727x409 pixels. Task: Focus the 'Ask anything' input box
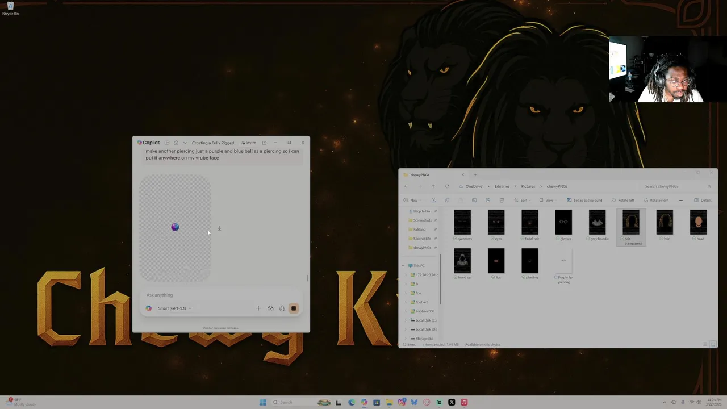coord(220,295)
